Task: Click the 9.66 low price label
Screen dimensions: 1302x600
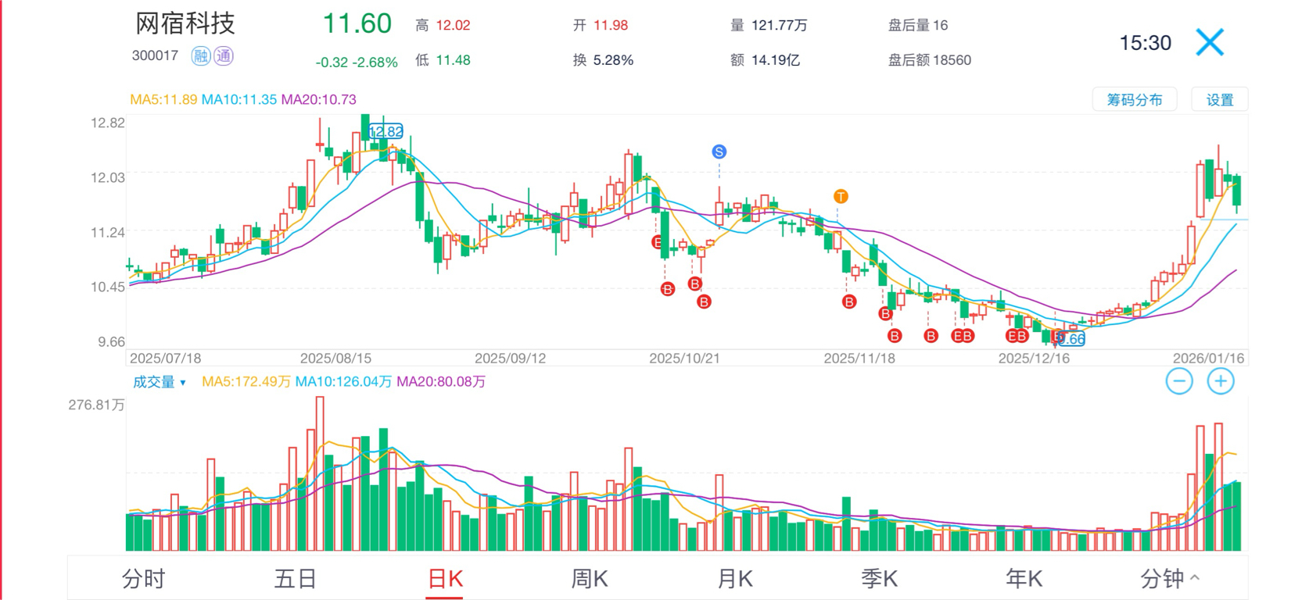Action: click(1070, 339)
